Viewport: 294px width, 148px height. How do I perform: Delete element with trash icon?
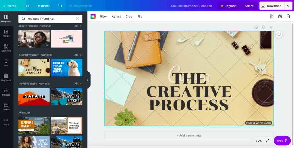click(x=288, y=17)
